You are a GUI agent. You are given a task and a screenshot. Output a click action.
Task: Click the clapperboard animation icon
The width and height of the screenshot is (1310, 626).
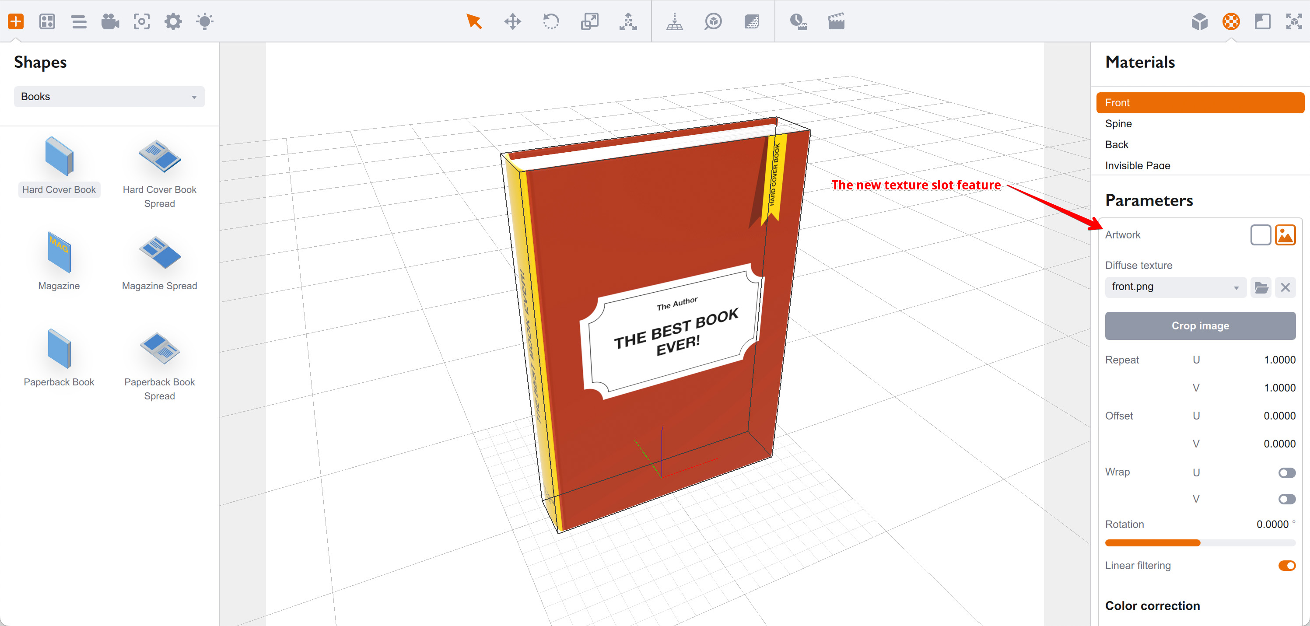coord(836,21)
